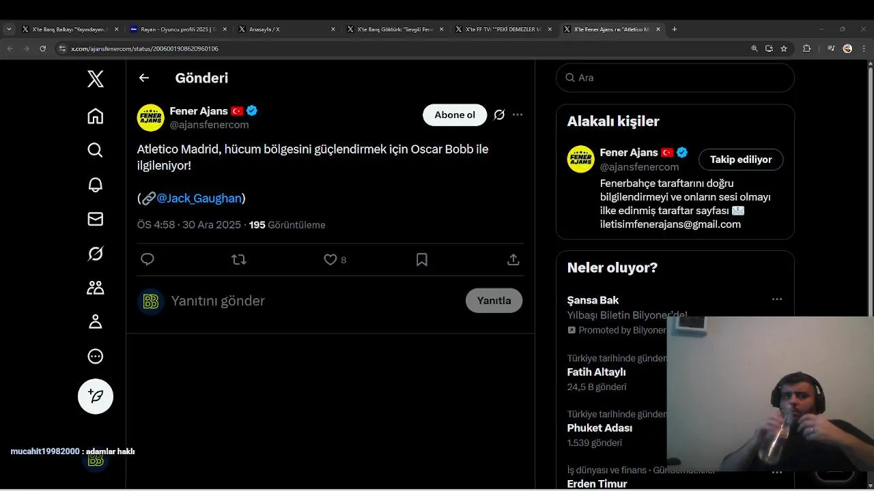Open a new browser tab
874x491 pixels.
pyautogui.click(x=675, y=29)
